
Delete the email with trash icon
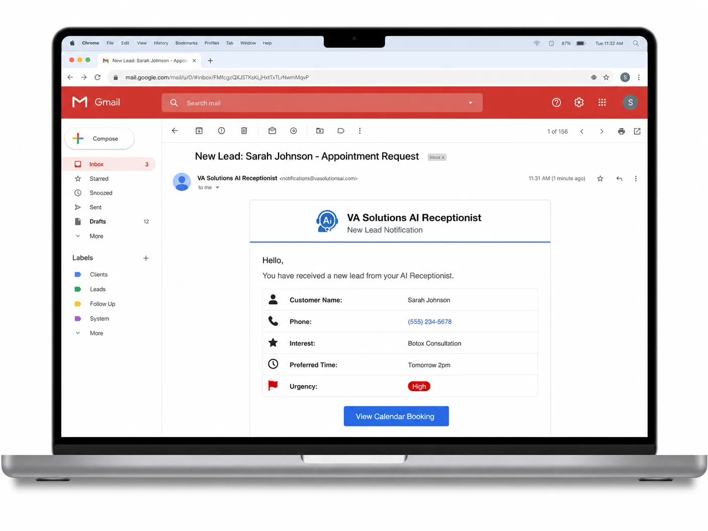point(244,131)
